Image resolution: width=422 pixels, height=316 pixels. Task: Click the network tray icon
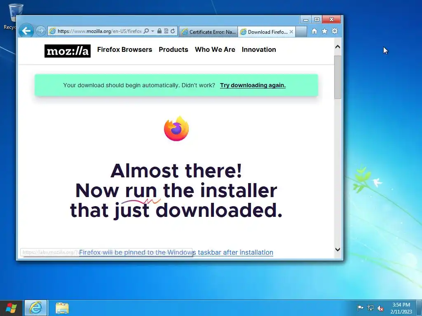370,308
